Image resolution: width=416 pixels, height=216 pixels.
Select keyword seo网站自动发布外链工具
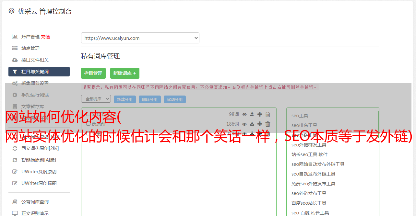point(318,164)
